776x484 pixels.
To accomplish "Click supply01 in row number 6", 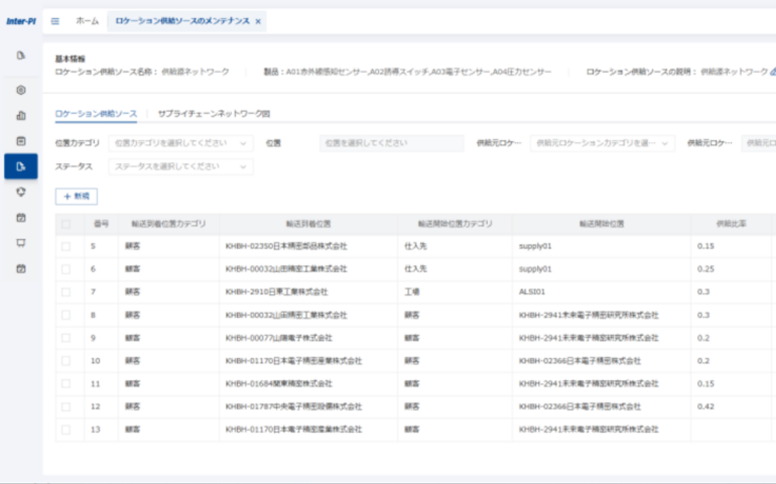I will tap(535, 269).
